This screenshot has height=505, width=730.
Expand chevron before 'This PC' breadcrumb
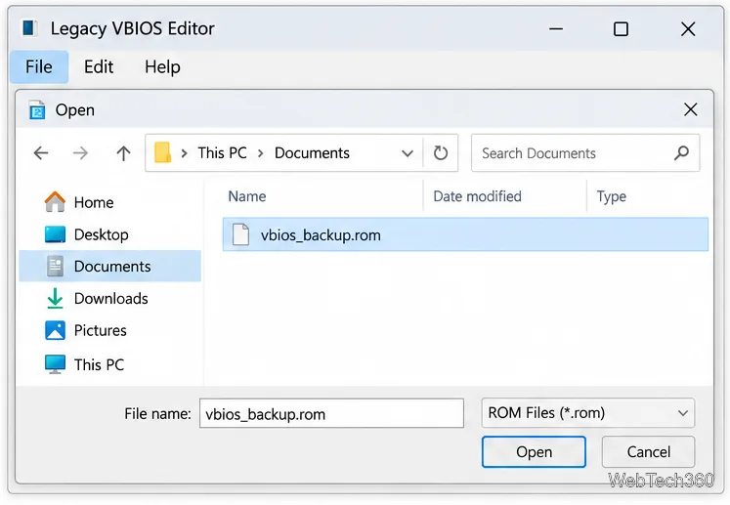pos(184,153)
